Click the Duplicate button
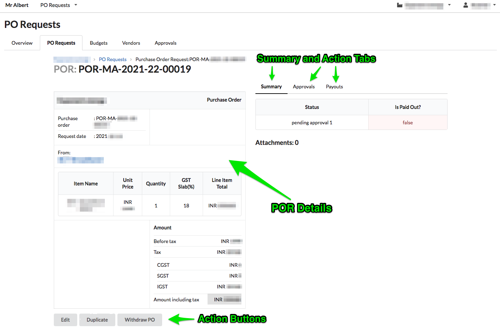The width and height of the screenshot is (500, 330). pos(97,320)
